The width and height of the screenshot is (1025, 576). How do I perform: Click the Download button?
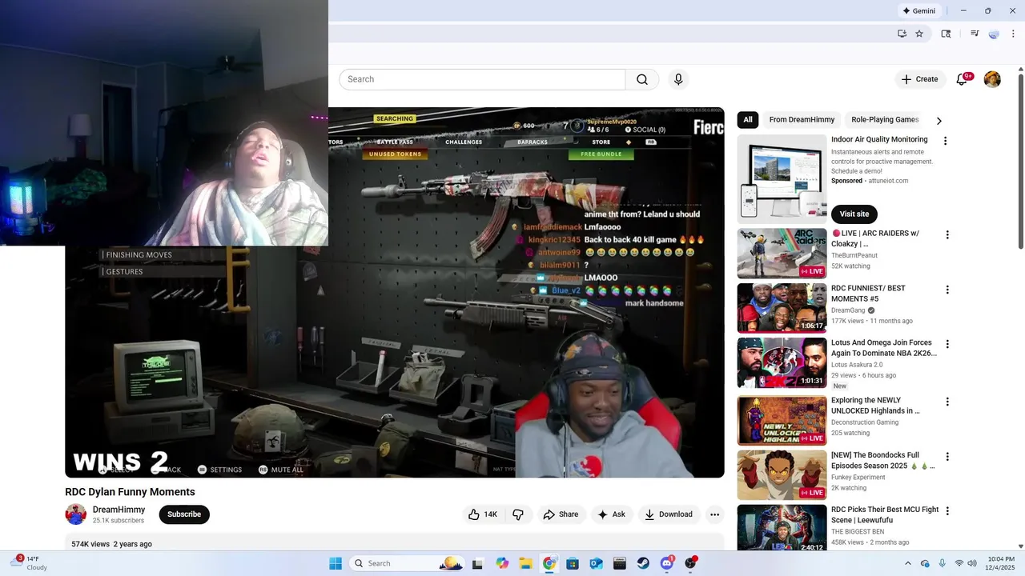point(669,514)
